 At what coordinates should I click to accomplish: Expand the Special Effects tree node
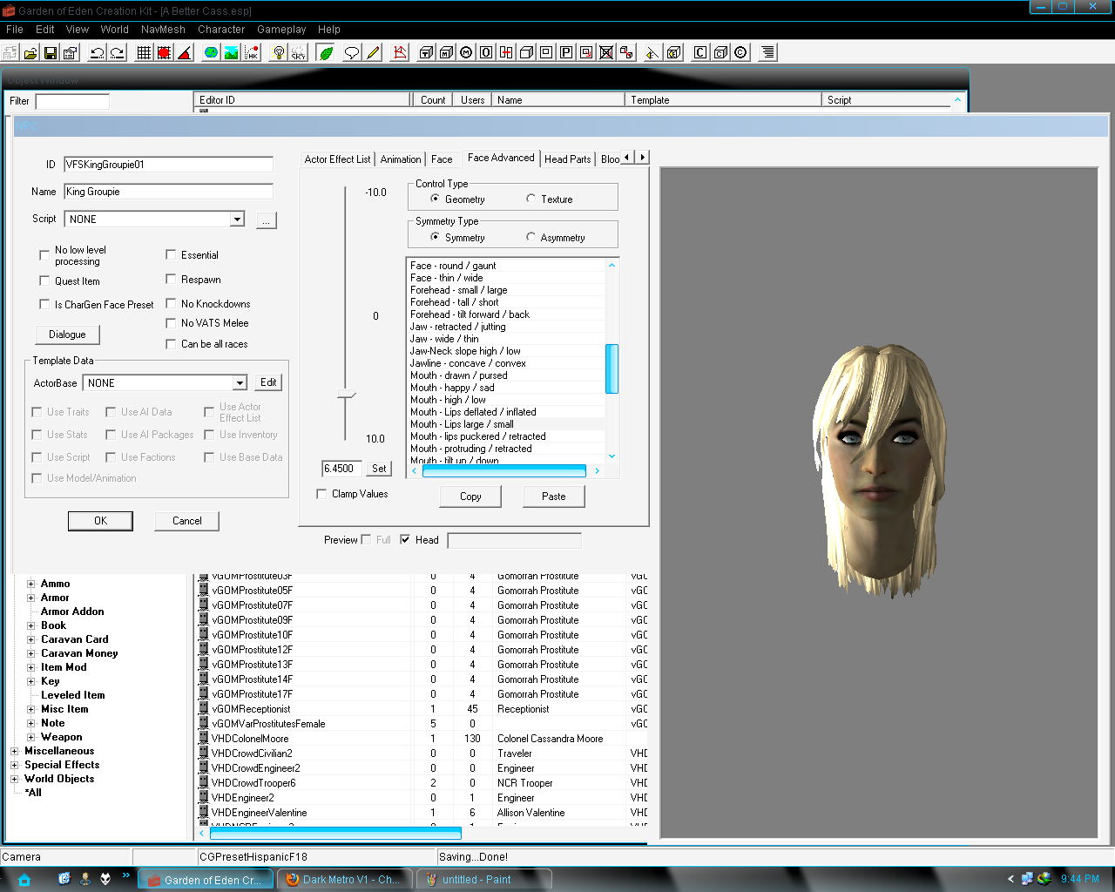pos(15,766)
